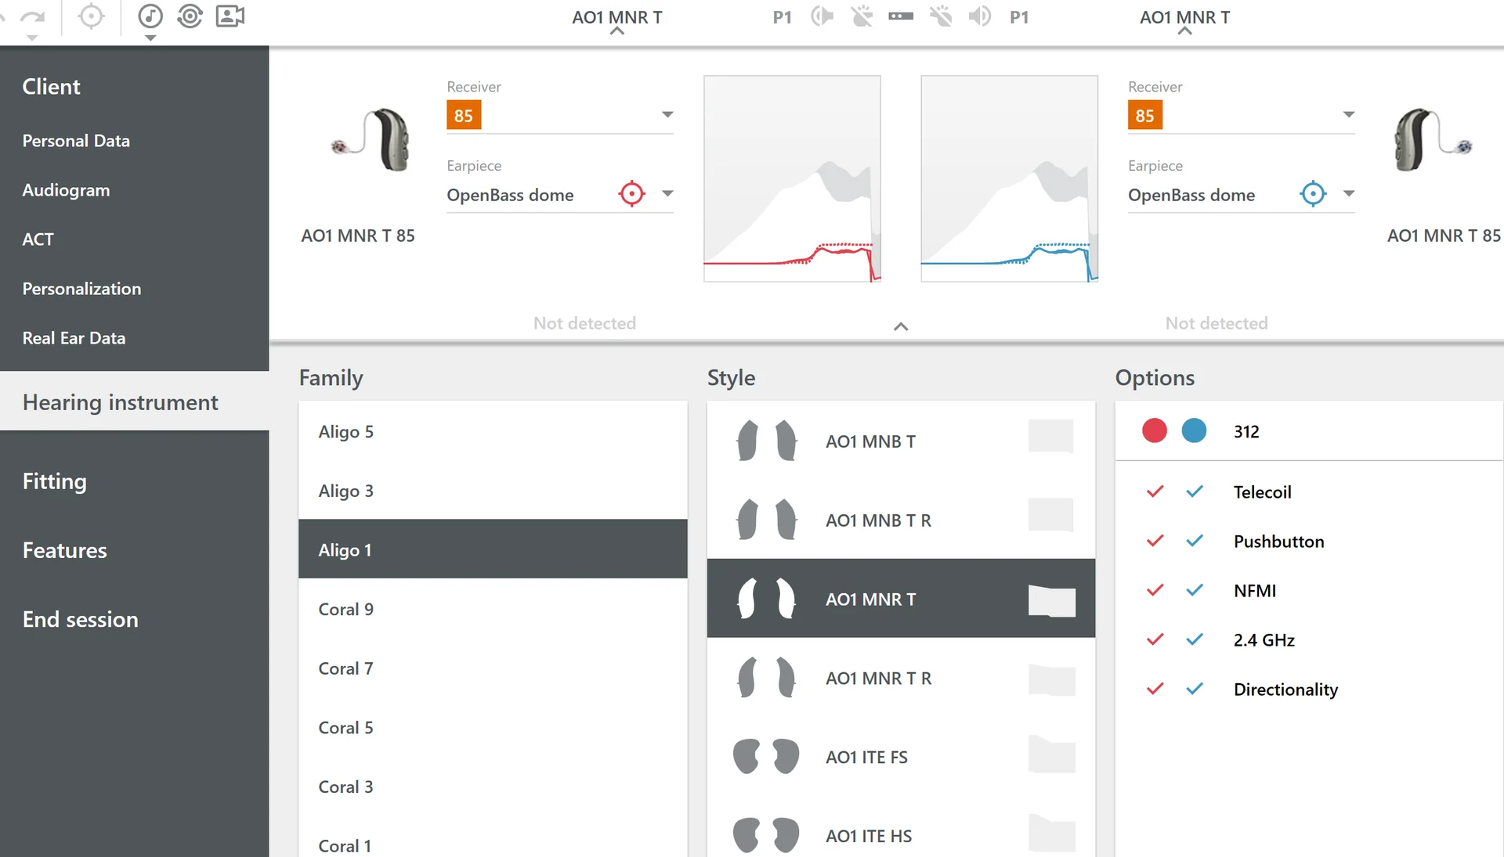Open the remote video session icon
Screen dimensions: 1504x857
230,16
